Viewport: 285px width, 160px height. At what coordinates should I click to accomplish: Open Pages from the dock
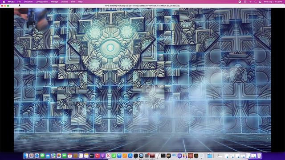(125, 156)
